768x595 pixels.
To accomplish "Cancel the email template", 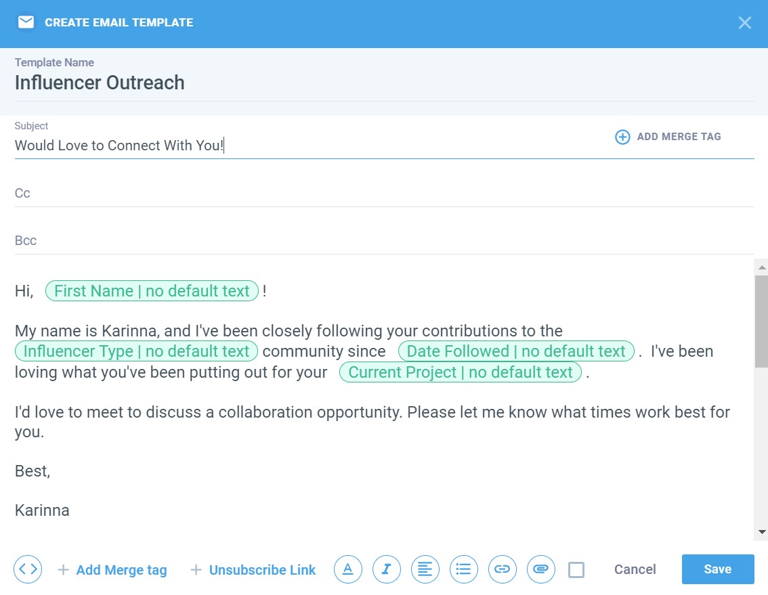I will click(x=635, y=569).
